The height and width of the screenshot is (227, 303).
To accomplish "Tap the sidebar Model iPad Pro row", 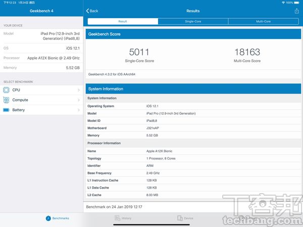I will click(x=41, y=36).
